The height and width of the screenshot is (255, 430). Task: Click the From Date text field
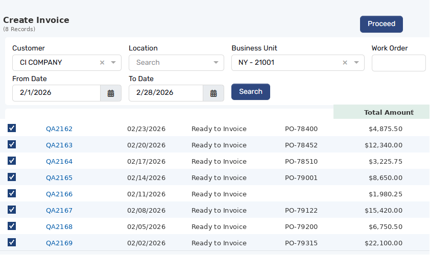pyautogui.click(x=56, y=93)
